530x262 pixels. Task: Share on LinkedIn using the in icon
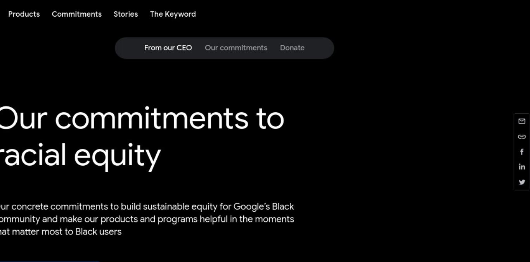coord(522,167)
